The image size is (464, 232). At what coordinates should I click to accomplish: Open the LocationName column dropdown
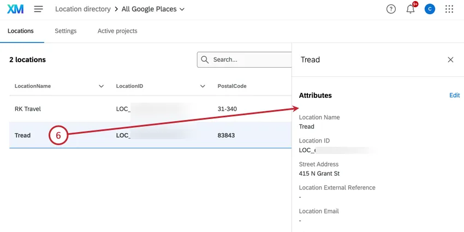point(101,86)
